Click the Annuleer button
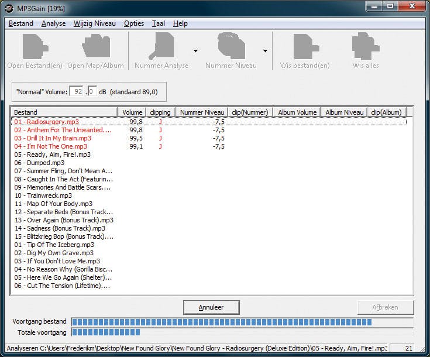Screen dimensions: 430x357 coord(211,307)
